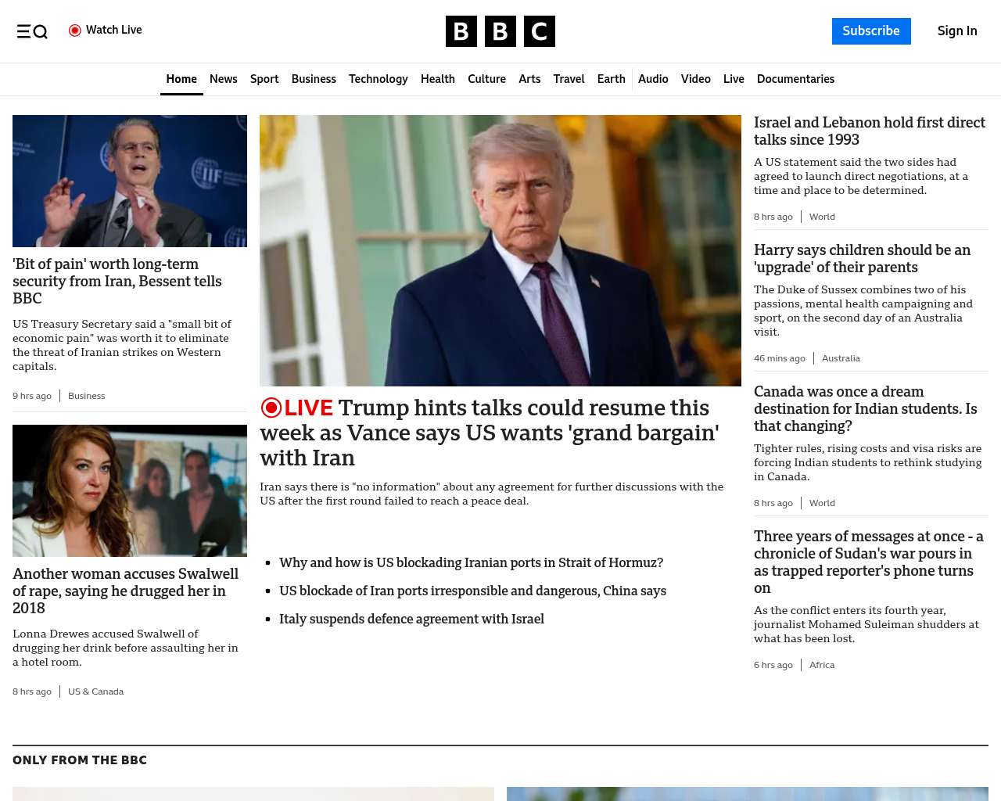1001x801 pixels.
Task: Click Sign In
Action: click(957, 31)
